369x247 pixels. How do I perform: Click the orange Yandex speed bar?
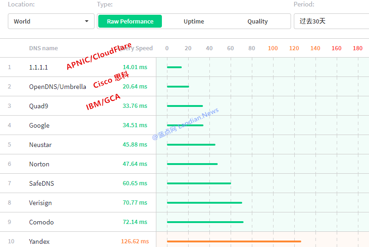coord(234,241)
